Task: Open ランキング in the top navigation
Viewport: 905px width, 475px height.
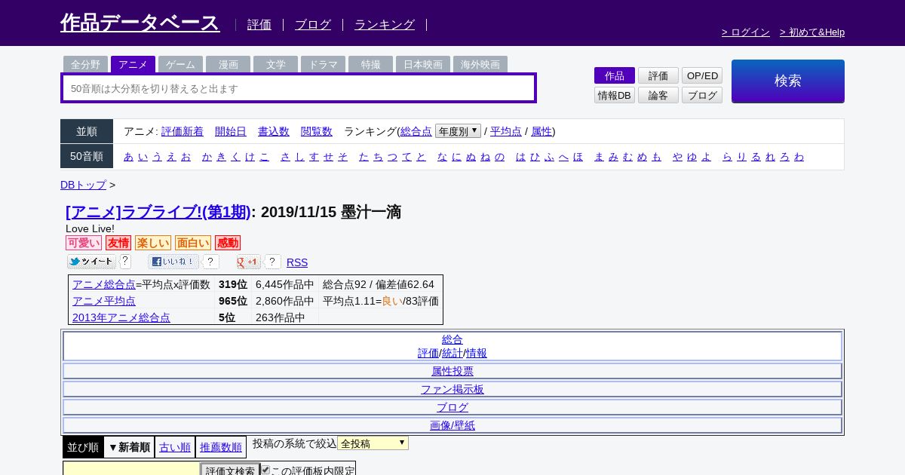Action: pyautogui.click(x=384, y=24)
